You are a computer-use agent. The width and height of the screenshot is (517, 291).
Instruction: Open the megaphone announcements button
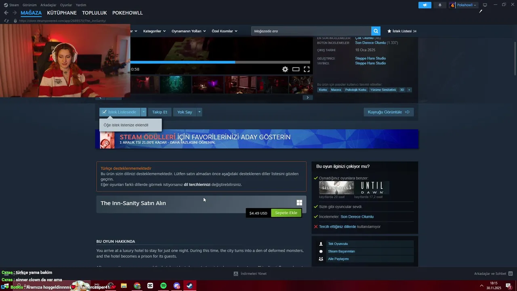click(x=425, y=5)
